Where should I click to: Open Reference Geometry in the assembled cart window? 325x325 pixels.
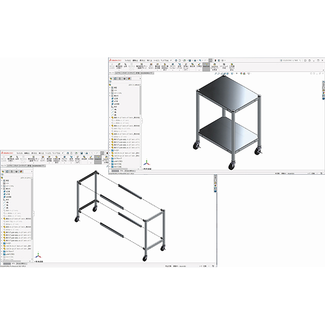tap(179, 66)
